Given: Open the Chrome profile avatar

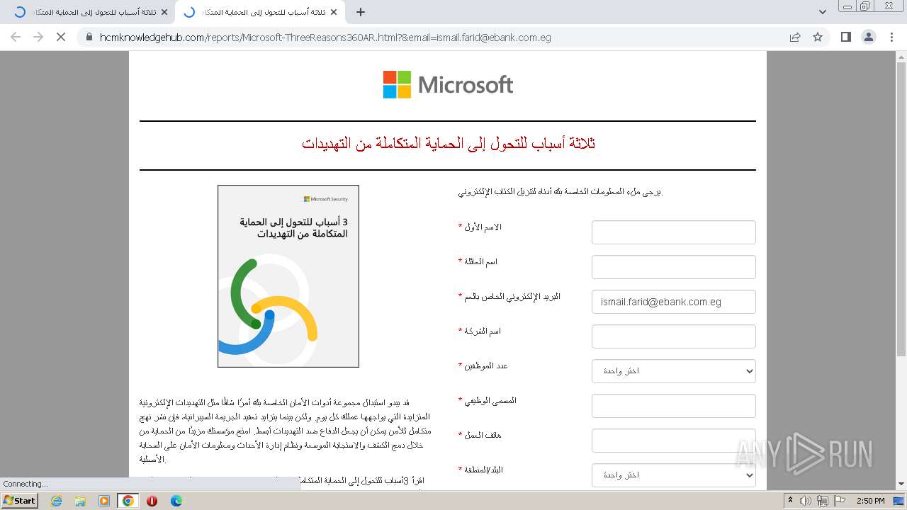Looking at the screenshot, I should pyautogui.click(x=868, y=37).
